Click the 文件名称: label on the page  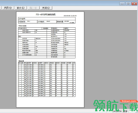point(22,19)
